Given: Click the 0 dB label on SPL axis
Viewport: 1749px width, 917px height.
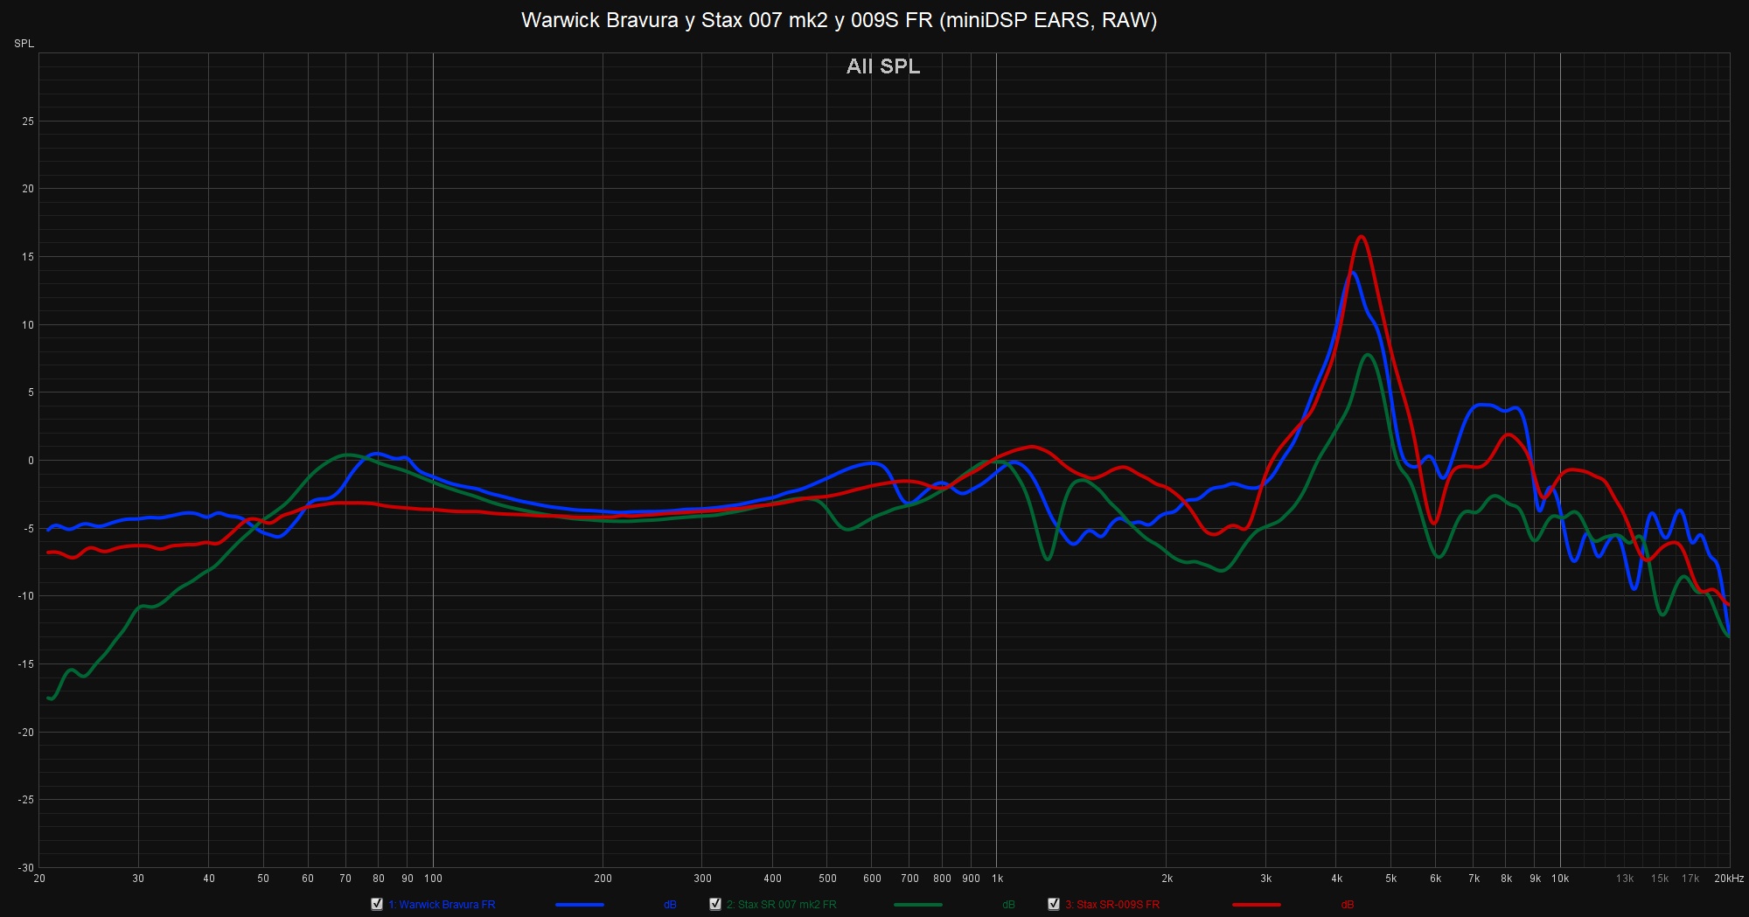Looking at the screenshot, I should coord(31,461).
